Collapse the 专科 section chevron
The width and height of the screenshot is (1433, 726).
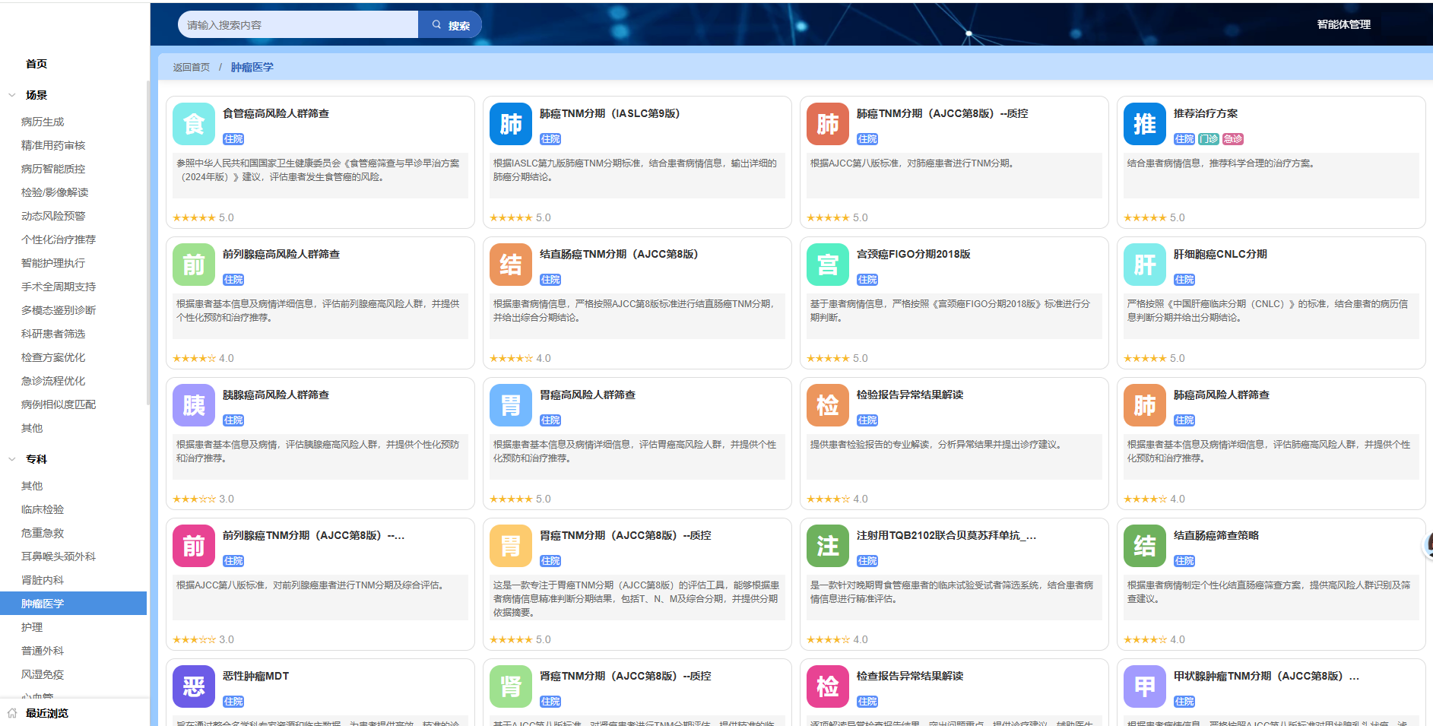[11, 459]
